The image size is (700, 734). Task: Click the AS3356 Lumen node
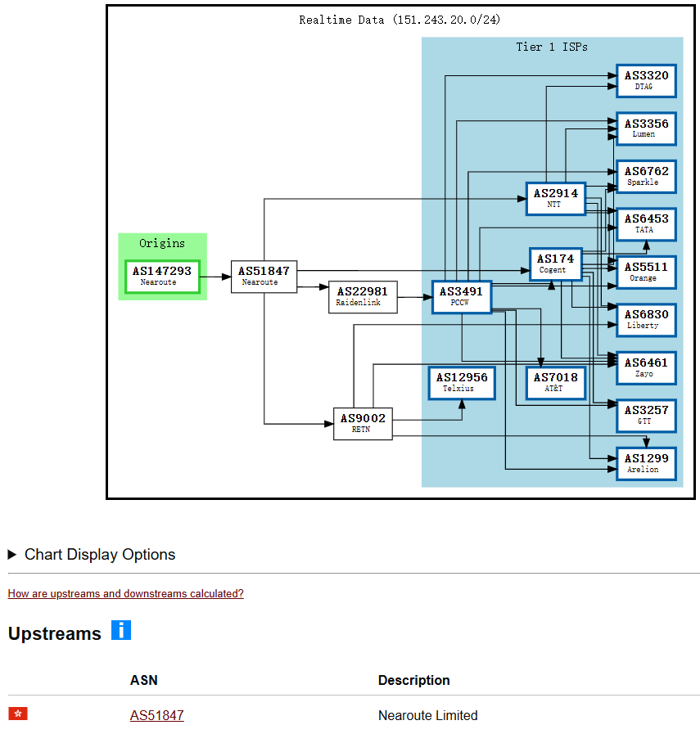point(646,128)
